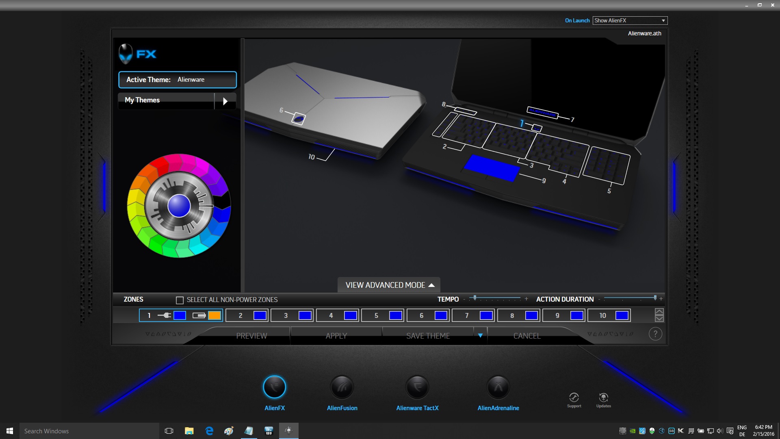Click the touchpad zone 9 on laptop
Image resolution: width=780 pixels, height=439 pixels.
pos(492,168)
